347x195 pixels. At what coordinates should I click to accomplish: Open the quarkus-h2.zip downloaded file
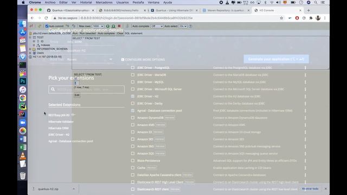tap(48, 189)
